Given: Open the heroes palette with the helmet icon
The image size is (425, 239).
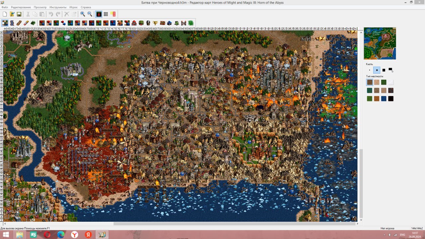Looking at the screenshot, I should tap(148, 23).
